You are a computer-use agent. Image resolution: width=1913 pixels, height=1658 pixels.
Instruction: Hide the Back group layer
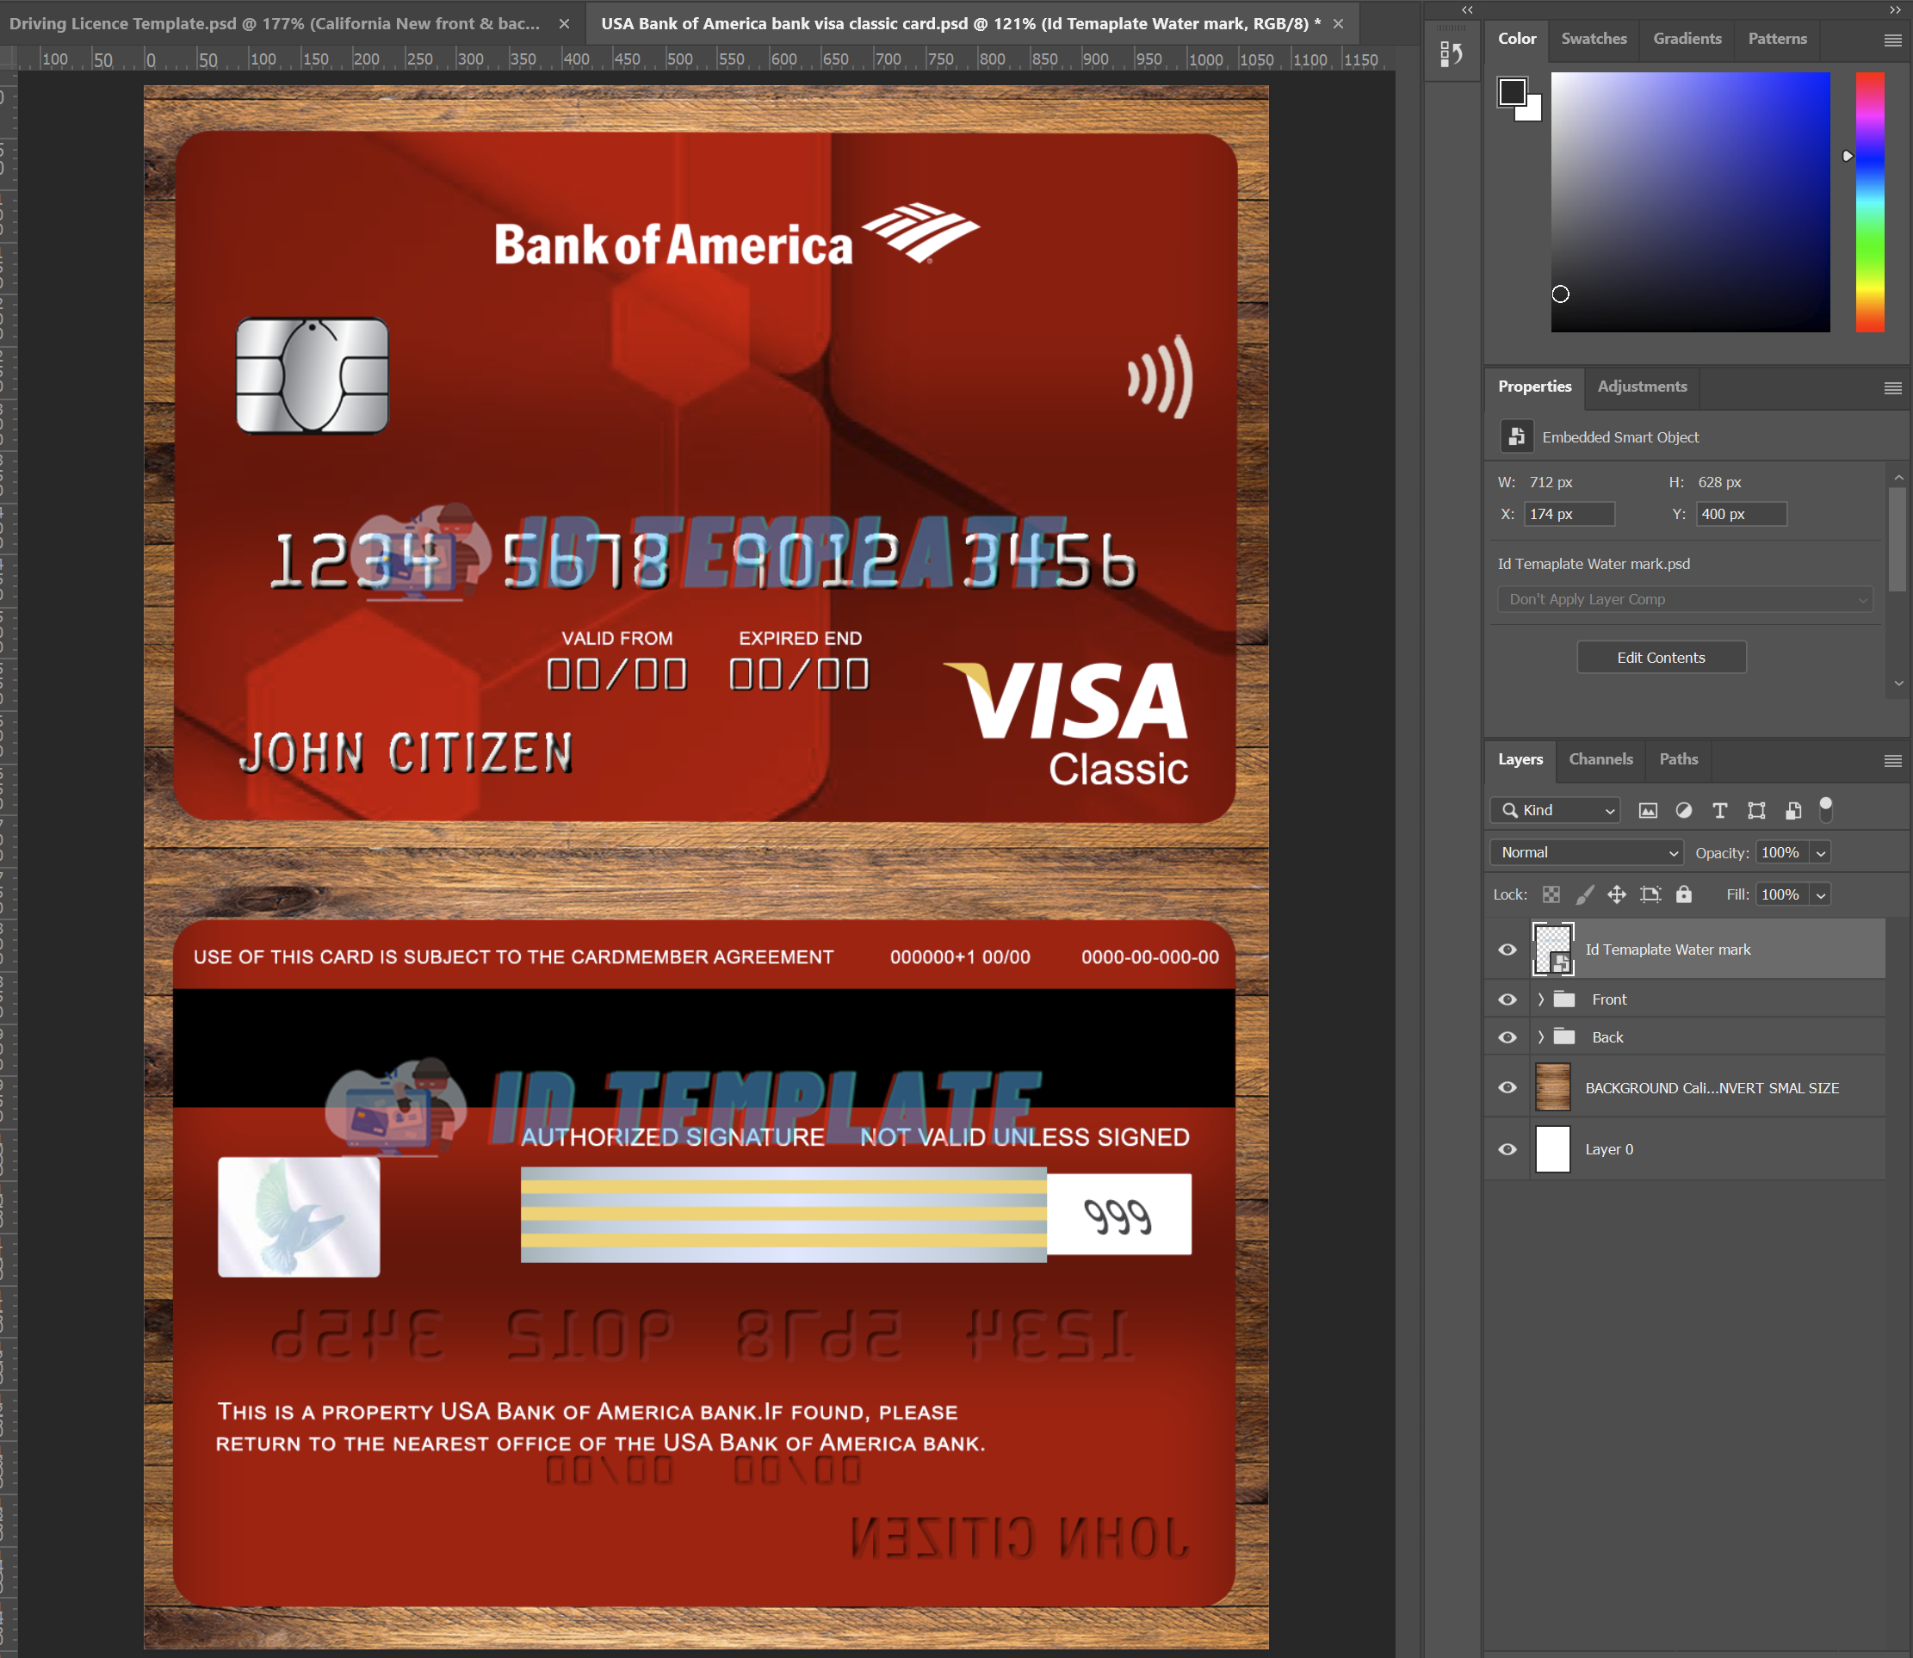(x=1507, y=1038)
